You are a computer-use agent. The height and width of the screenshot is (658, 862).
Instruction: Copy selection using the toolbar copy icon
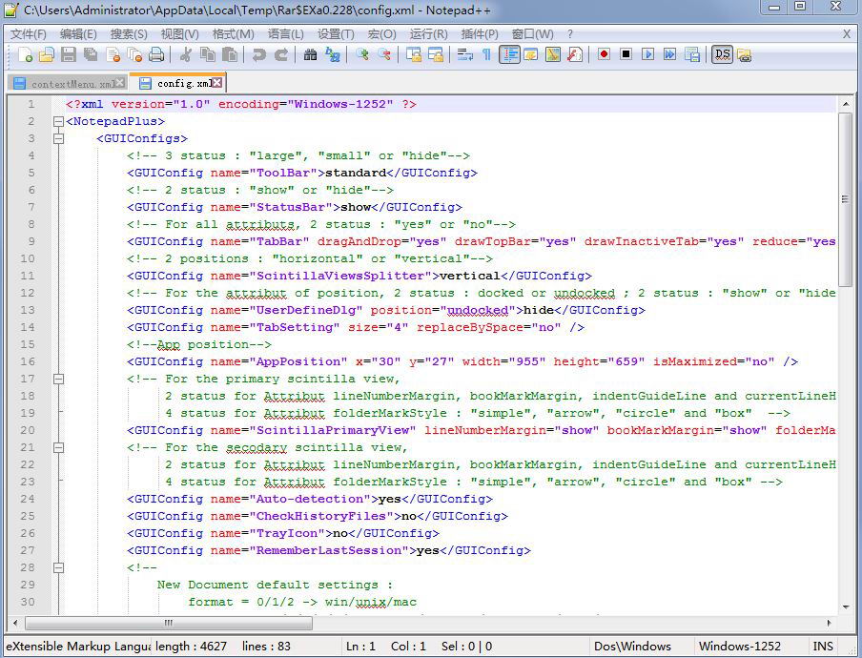coord(208,54)
